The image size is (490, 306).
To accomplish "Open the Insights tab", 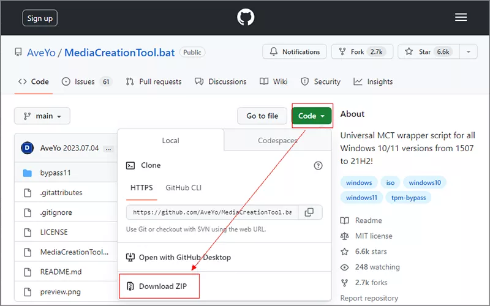I will tap(373, 82).
